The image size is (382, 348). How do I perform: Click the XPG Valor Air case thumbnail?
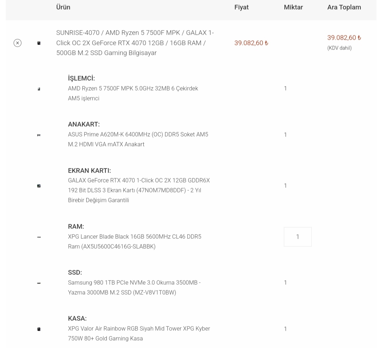pyautogui.click(x=39, y=329)
